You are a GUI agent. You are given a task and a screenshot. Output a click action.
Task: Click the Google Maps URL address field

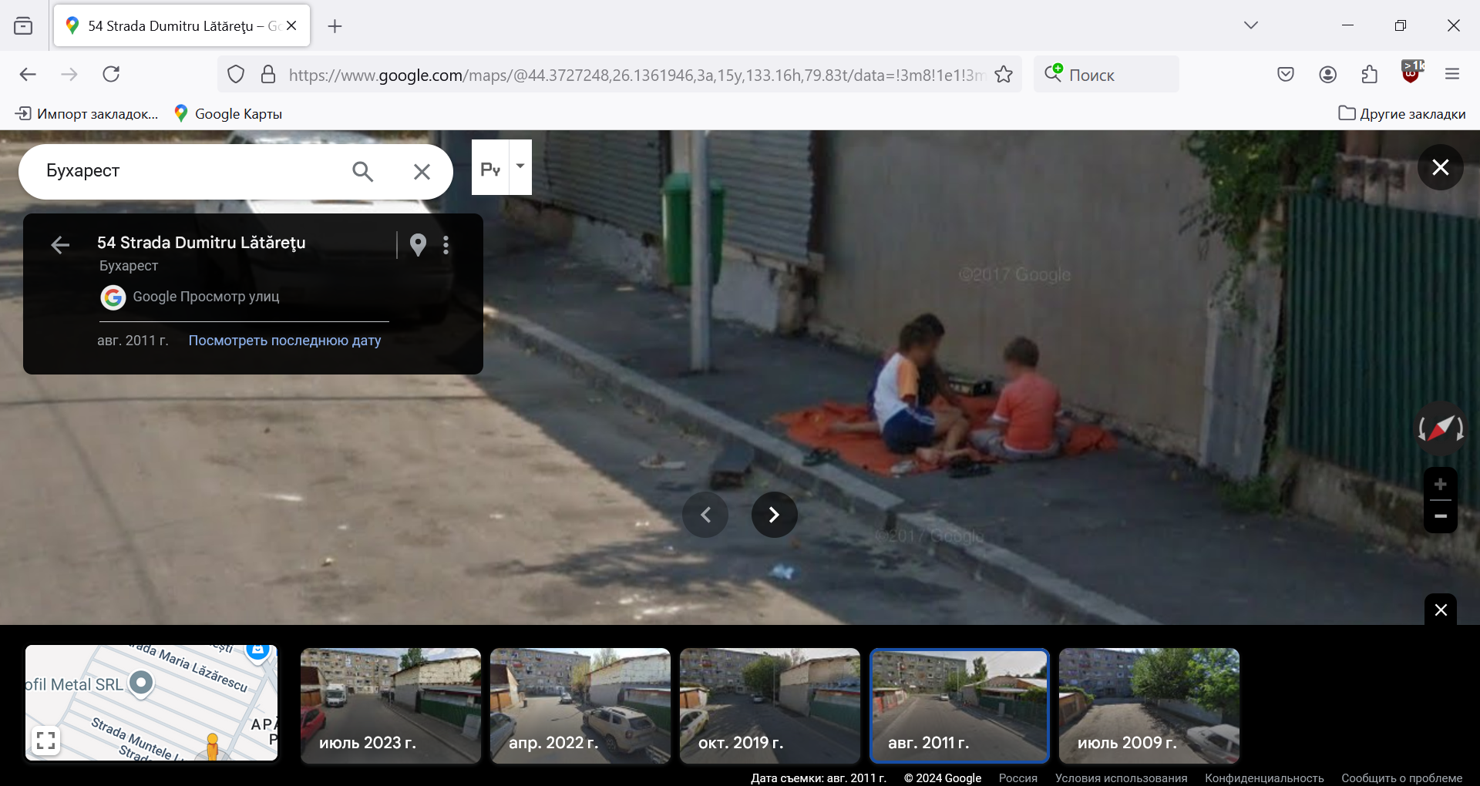pyautogui.click(x=637, y=75)
